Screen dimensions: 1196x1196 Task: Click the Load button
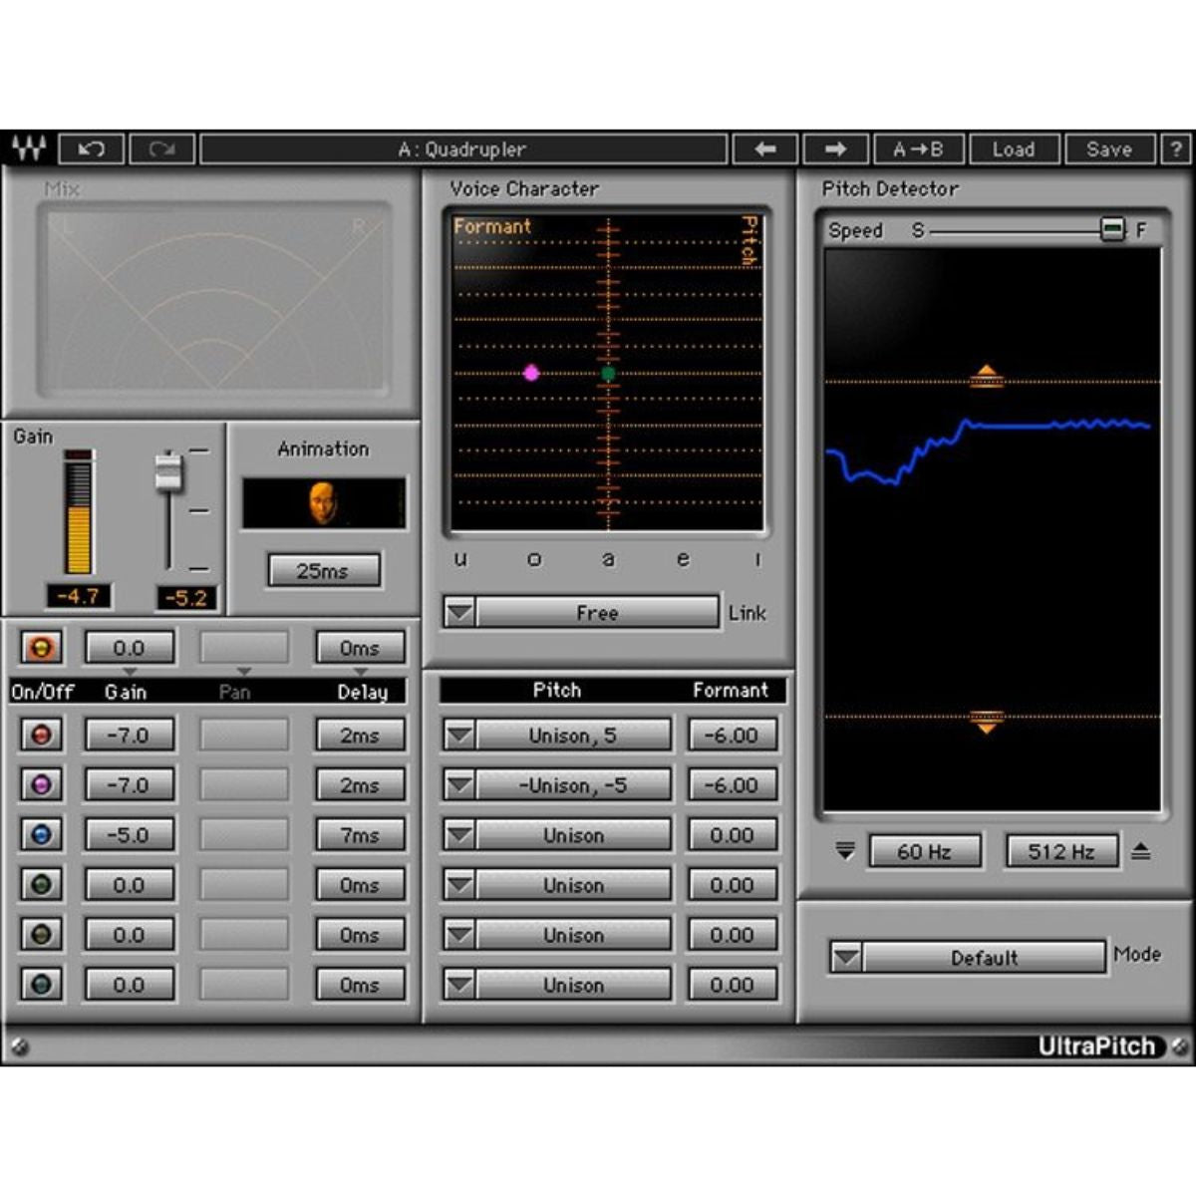pos(1016,149)
